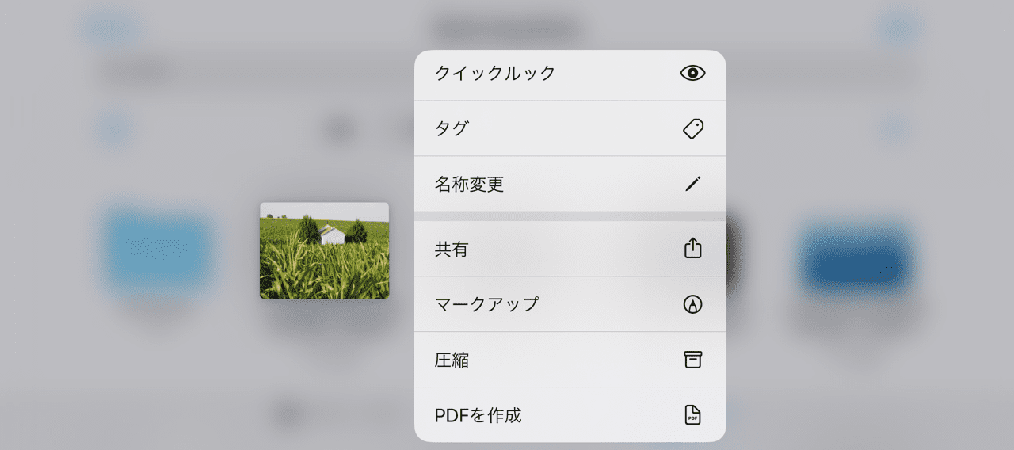Click the tag icon
1014x450 pixels.
point(693,129)
